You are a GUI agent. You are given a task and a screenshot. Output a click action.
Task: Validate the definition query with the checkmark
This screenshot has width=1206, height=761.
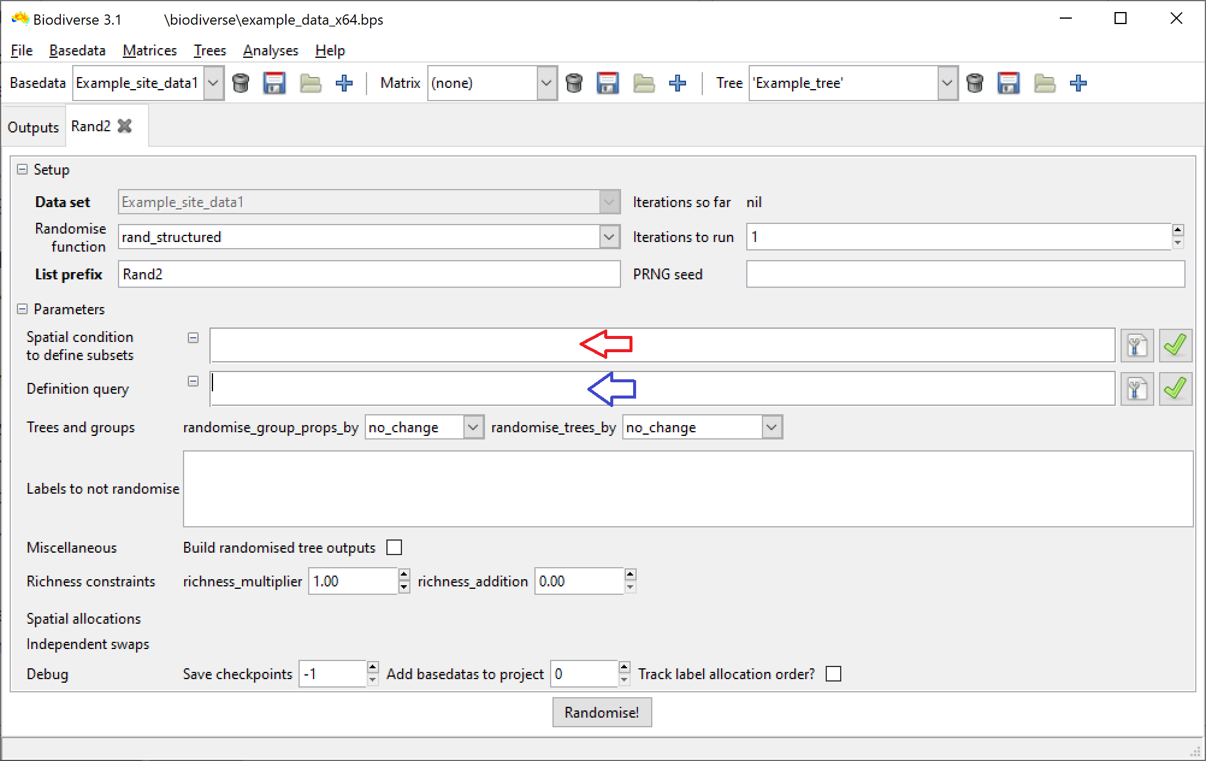pyautogui.click(x=1175, y=388)
